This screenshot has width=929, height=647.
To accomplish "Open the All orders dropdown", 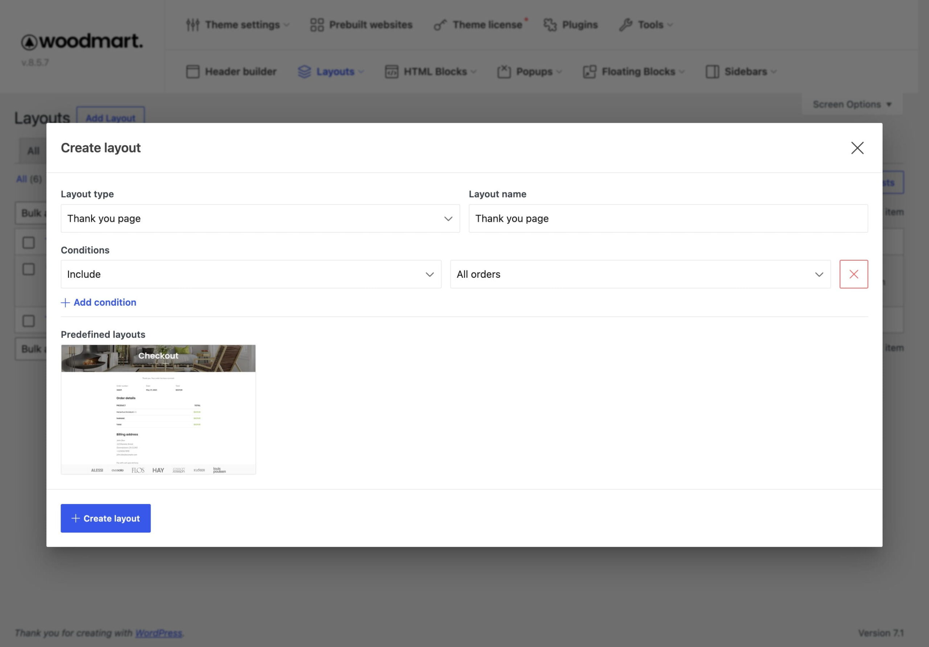I will click(640, 274).
